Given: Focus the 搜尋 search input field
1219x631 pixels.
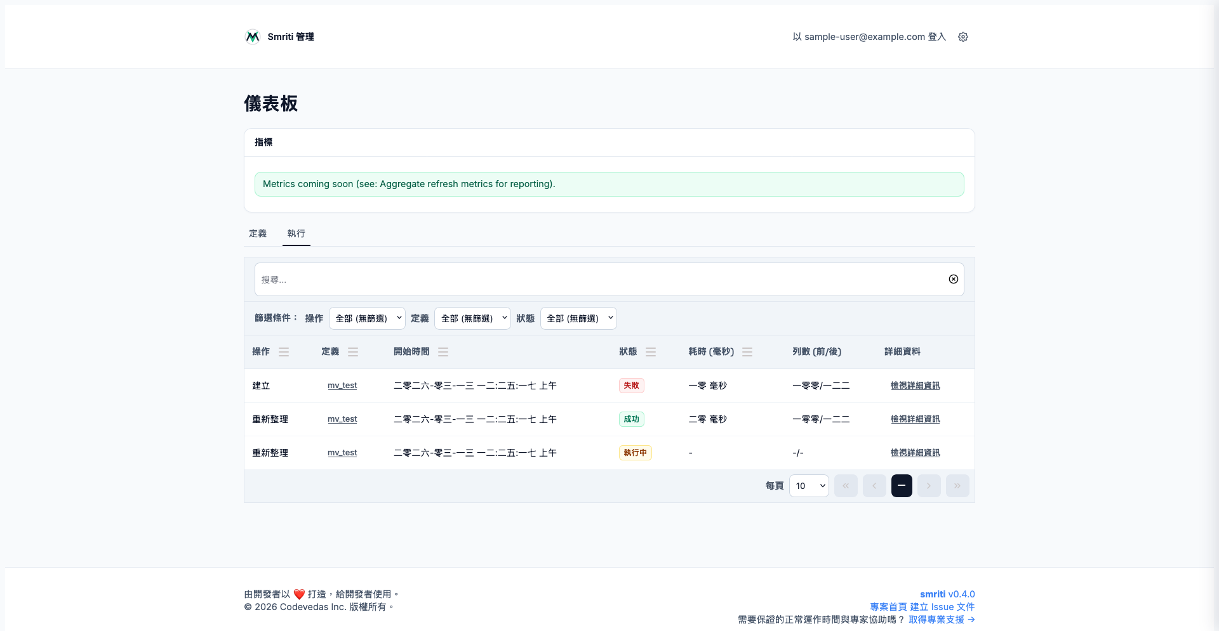Looking at the screenshot, I should click(x=597, y=280).
